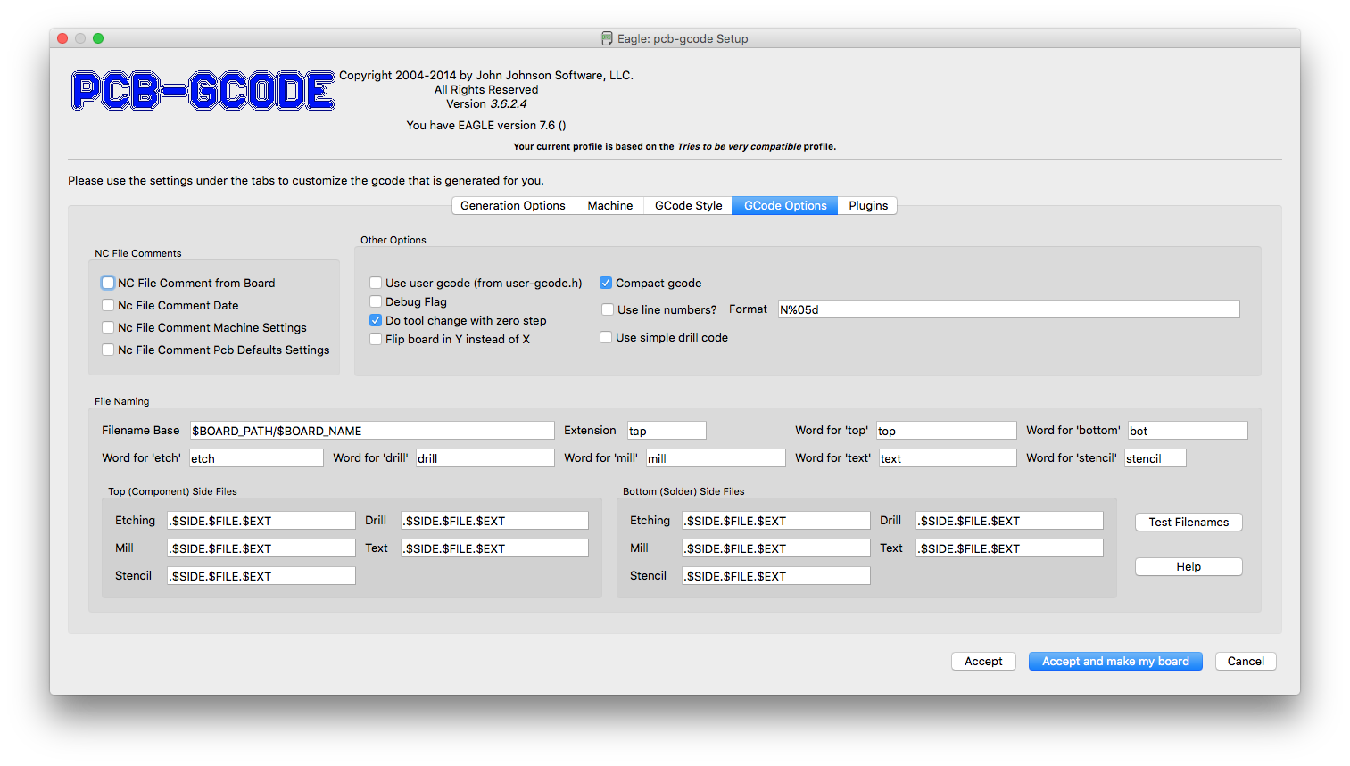Click the Word for 'stencil' field
Image resolution: width=1350 pixels, height=766 pixels.
point(1155,458)
